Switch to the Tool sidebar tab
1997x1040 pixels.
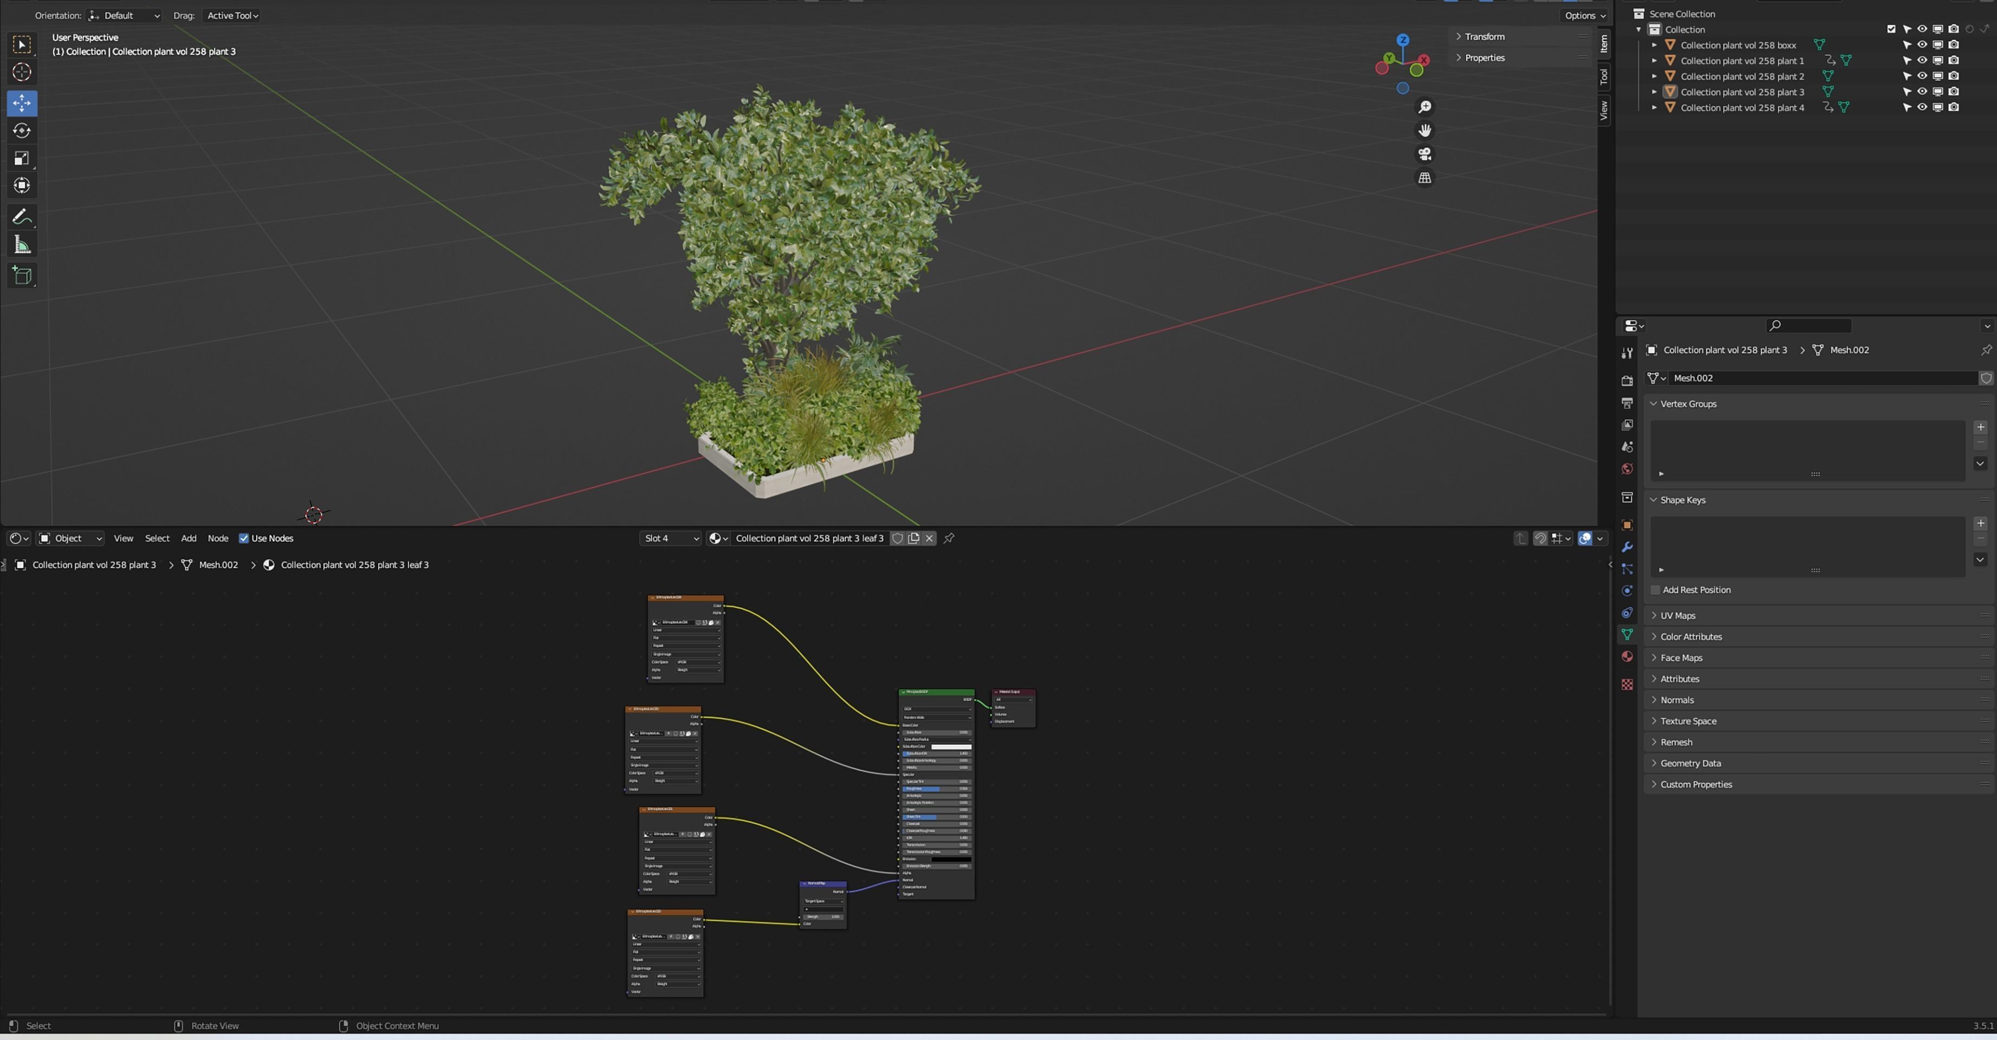[x=1604, y=76]
